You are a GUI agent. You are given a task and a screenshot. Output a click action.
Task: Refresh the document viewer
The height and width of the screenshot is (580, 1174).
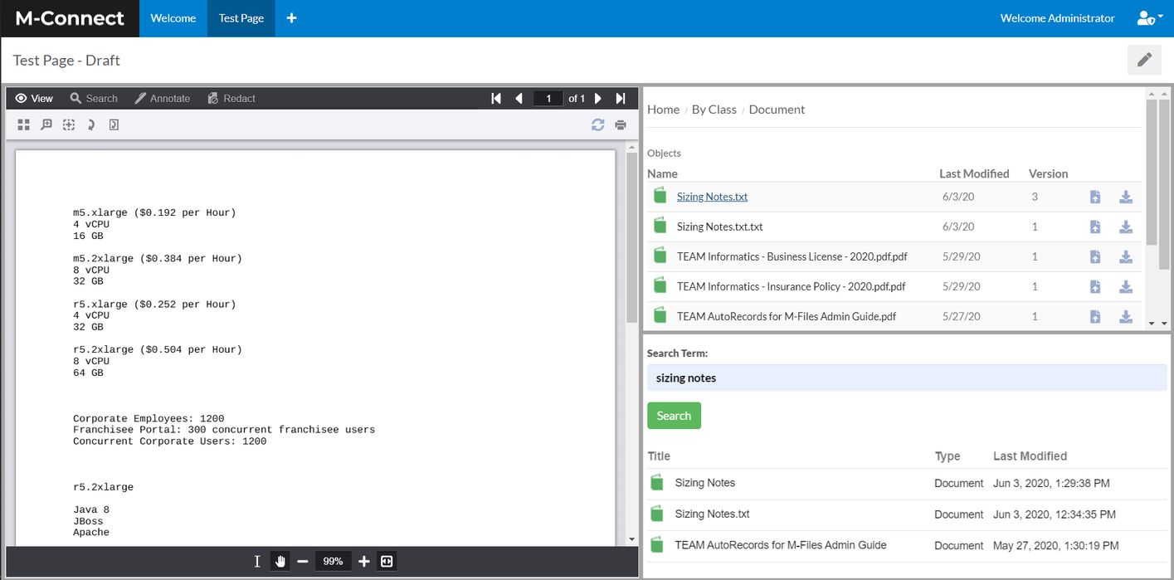pos(597,125)
